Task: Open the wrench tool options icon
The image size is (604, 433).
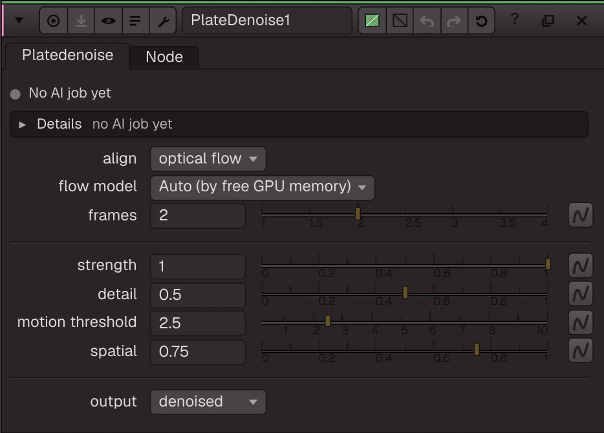Action: pyautogui.click(x=163, y=21)
